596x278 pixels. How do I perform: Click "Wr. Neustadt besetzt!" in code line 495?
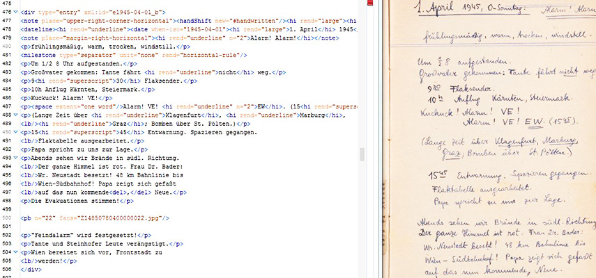(75, 175)
